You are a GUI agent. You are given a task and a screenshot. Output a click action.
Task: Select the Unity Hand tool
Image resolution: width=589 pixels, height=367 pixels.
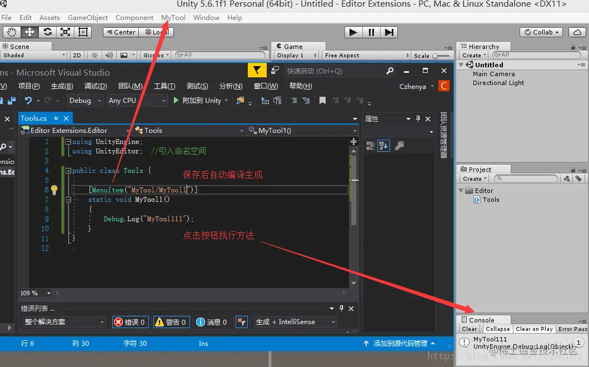tap(12, 32)
